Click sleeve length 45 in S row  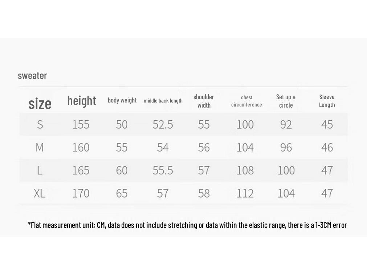[327, 124]
